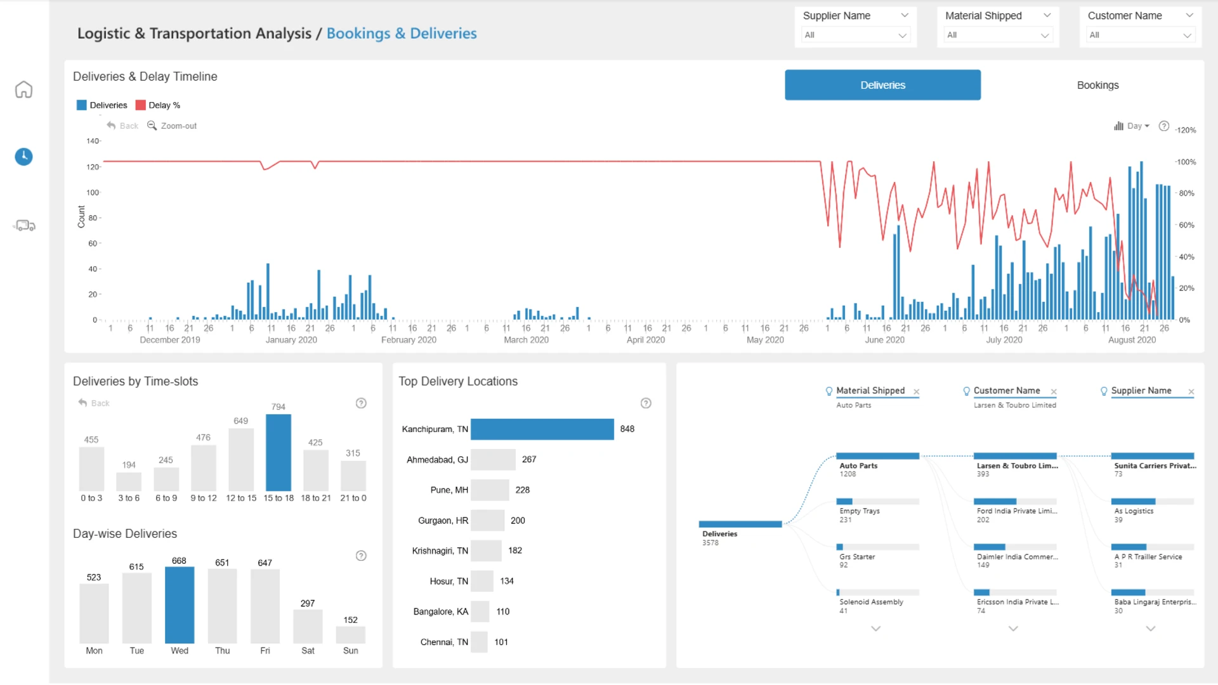Click the bar chart granularity icon

click(1118, 126)
